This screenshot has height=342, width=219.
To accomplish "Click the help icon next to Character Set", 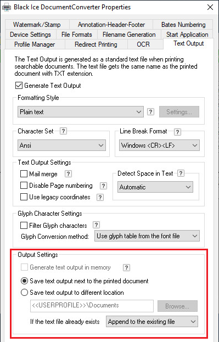I will click(63, 131).
